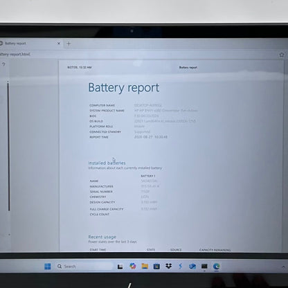
Task: Open Microsoft Store taskbar icon
Action: (x=156, y=267)
